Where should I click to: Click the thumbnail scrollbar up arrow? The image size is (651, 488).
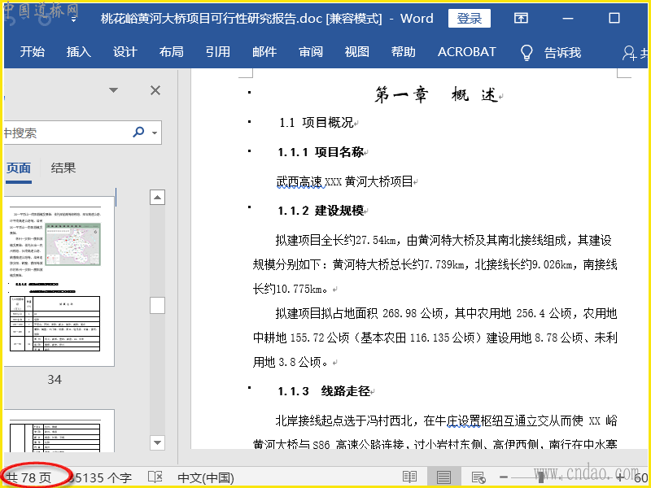pyautogui.click(x=157, y=198)
